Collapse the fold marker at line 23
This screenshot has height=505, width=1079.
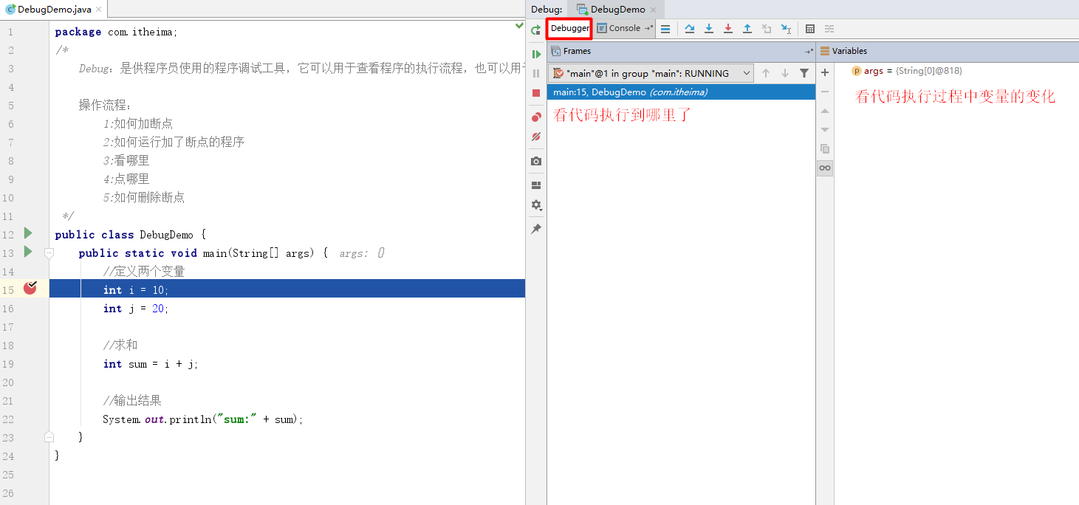(49, 436)
